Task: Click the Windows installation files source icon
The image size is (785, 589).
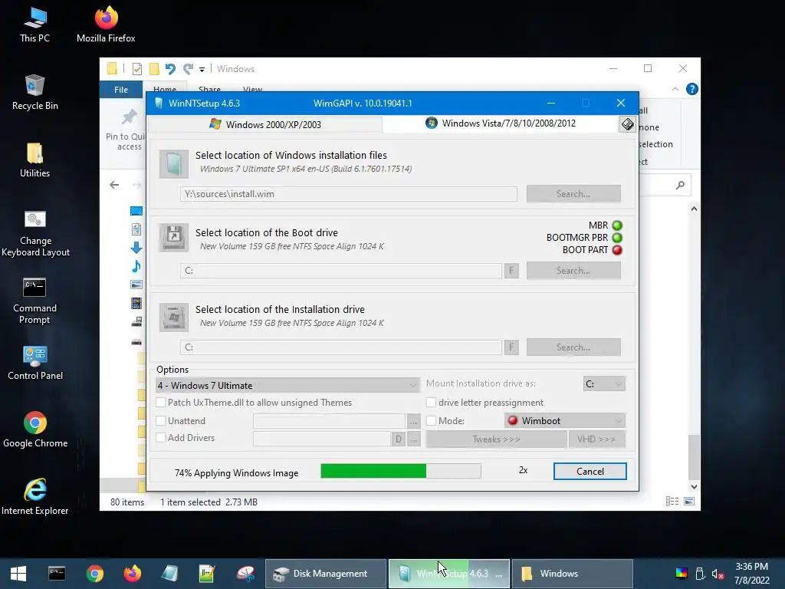Action: (174, 164)
